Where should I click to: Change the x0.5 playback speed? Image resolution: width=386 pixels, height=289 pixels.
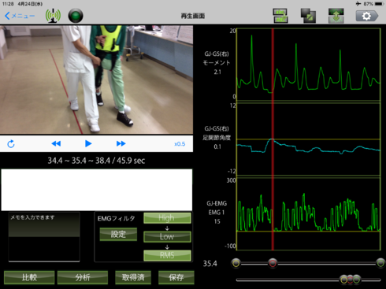(180, 144)
